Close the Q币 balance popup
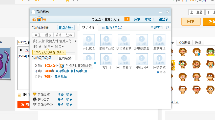215x120 pixels. coord(95,63)
